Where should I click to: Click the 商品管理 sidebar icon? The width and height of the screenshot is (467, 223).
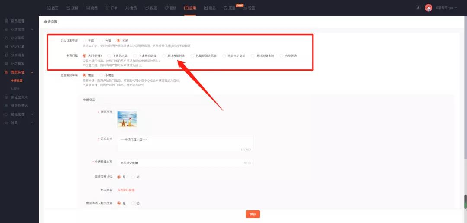pos(6,21)
